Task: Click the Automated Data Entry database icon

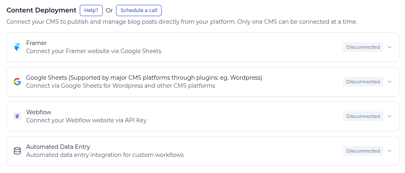Action: pyautogui.click(x=17, y=151)
